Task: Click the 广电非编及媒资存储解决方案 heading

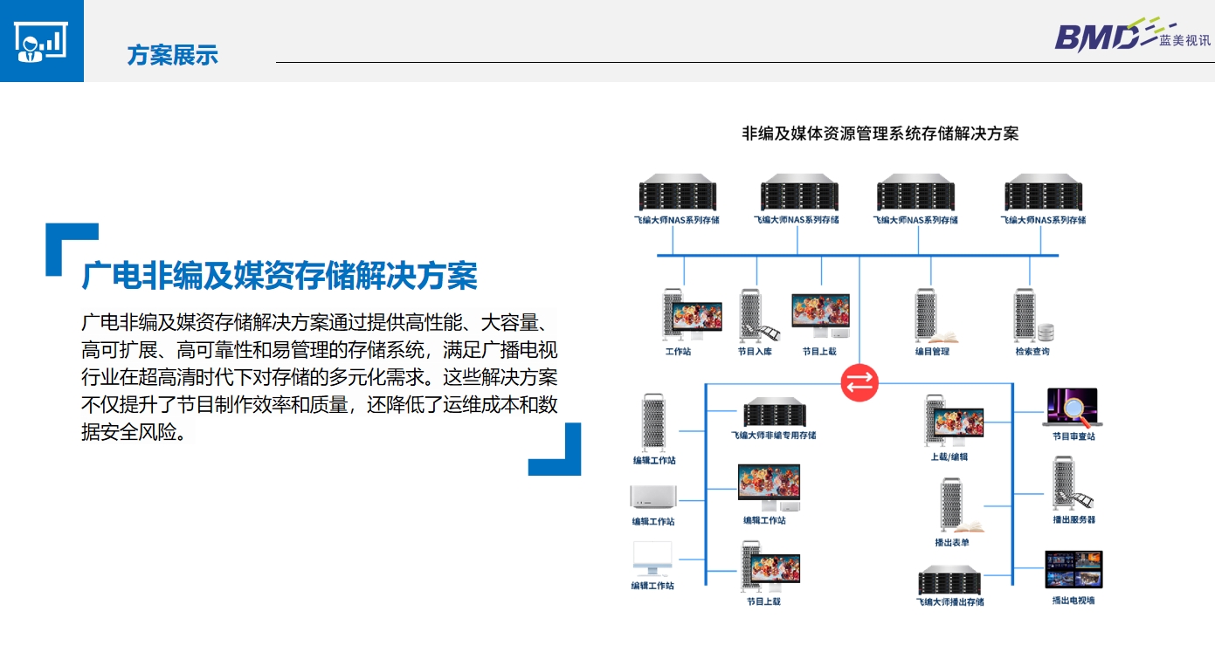Action: pos(280,274)
